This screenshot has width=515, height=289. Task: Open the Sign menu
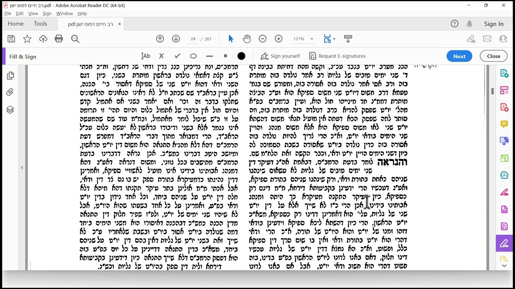(x=47, y=14)
